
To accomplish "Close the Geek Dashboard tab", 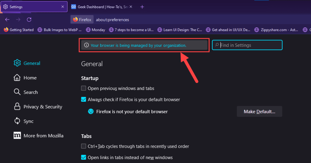I will click(131, 7).
